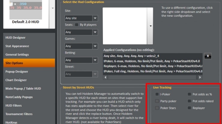222x124 pixels.
Task: Open Main Popup / Table HUD
Action: [x=29, y=88]
